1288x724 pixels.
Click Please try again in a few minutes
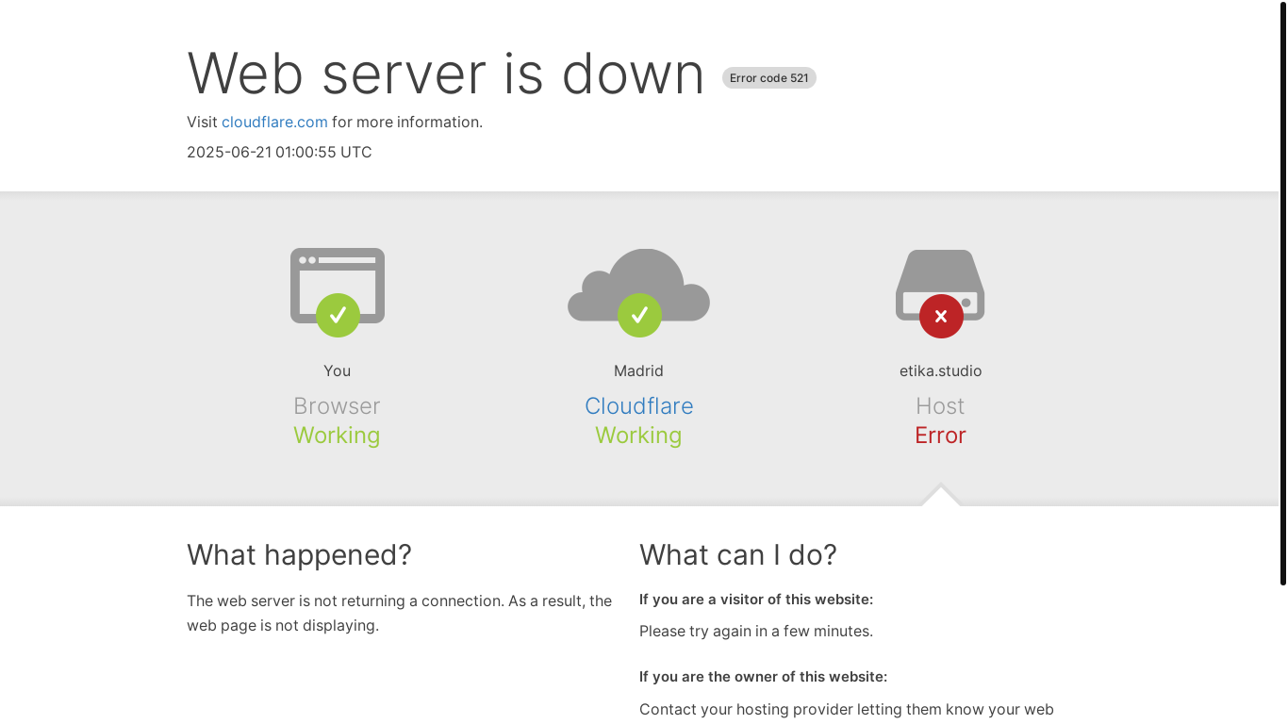pyautogui.click(x=756, y=632)
